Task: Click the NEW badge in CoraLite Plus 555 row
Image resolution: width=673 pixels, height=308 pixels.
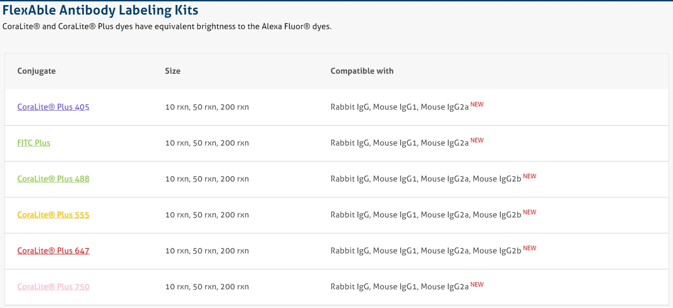Action: (x=530, y=212)
